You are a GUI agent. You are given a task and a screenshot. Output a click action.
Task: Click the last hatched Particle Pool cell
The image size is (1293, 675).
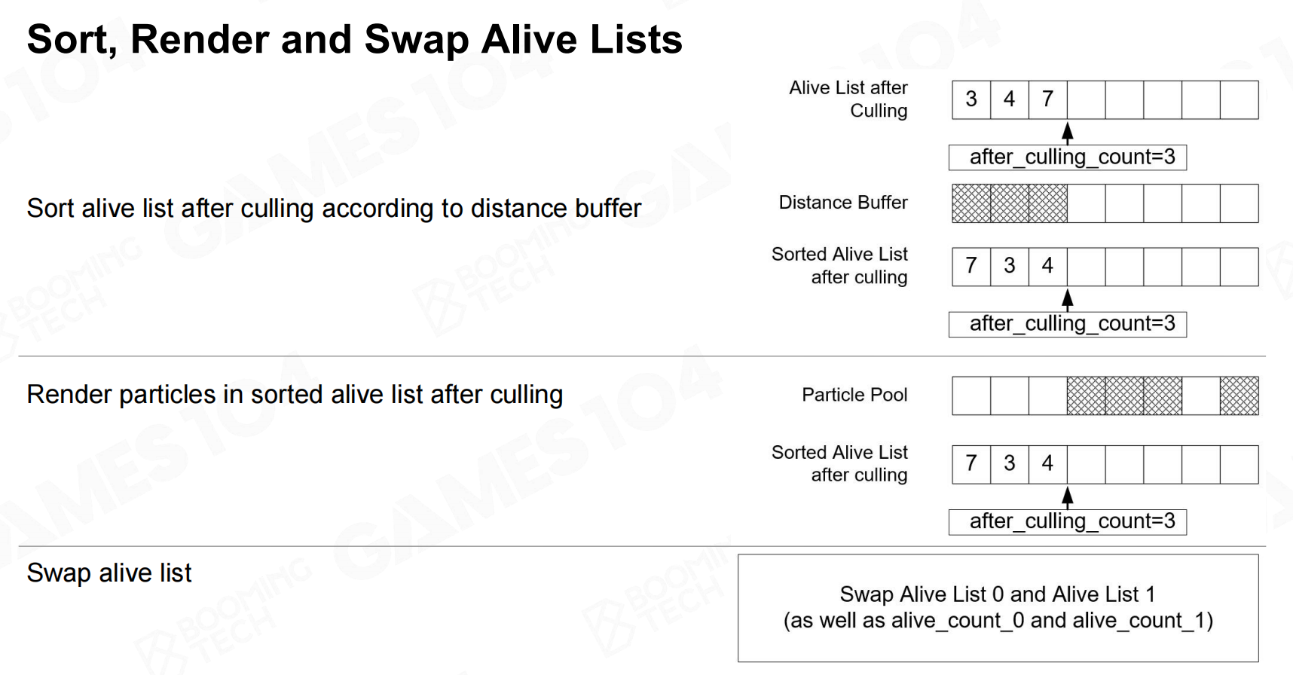1240,396
